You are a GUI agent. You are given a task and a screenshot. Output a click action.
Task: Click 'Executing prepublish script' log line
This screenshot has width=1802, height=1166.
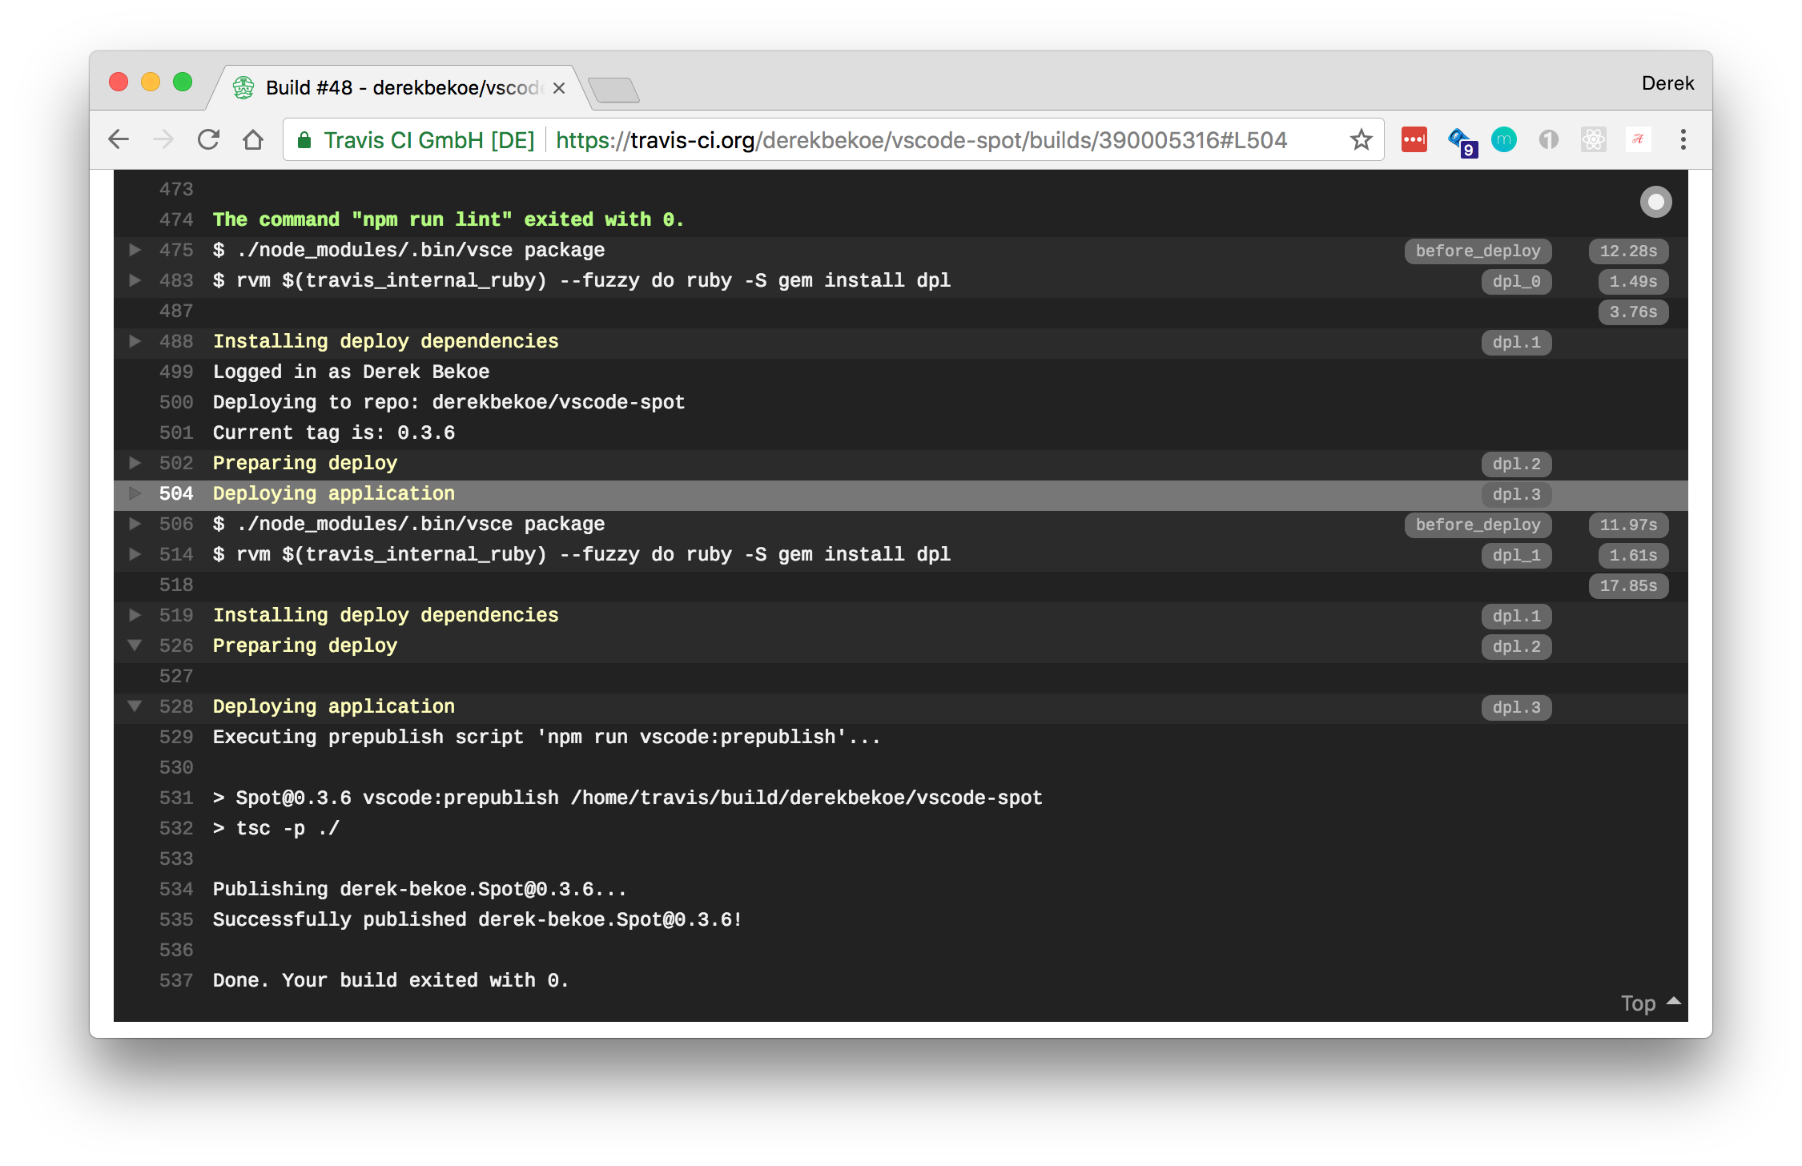[x=547, y=737]
